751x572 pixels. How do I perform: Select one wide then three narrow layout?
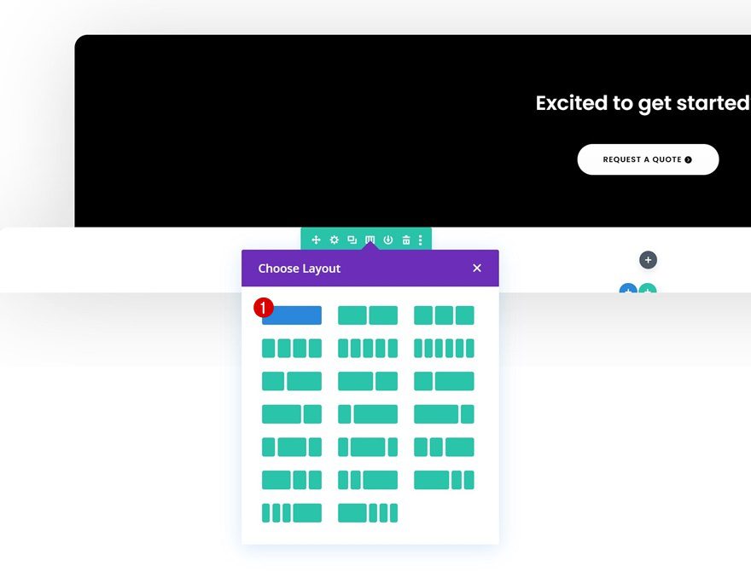(368, 513)
